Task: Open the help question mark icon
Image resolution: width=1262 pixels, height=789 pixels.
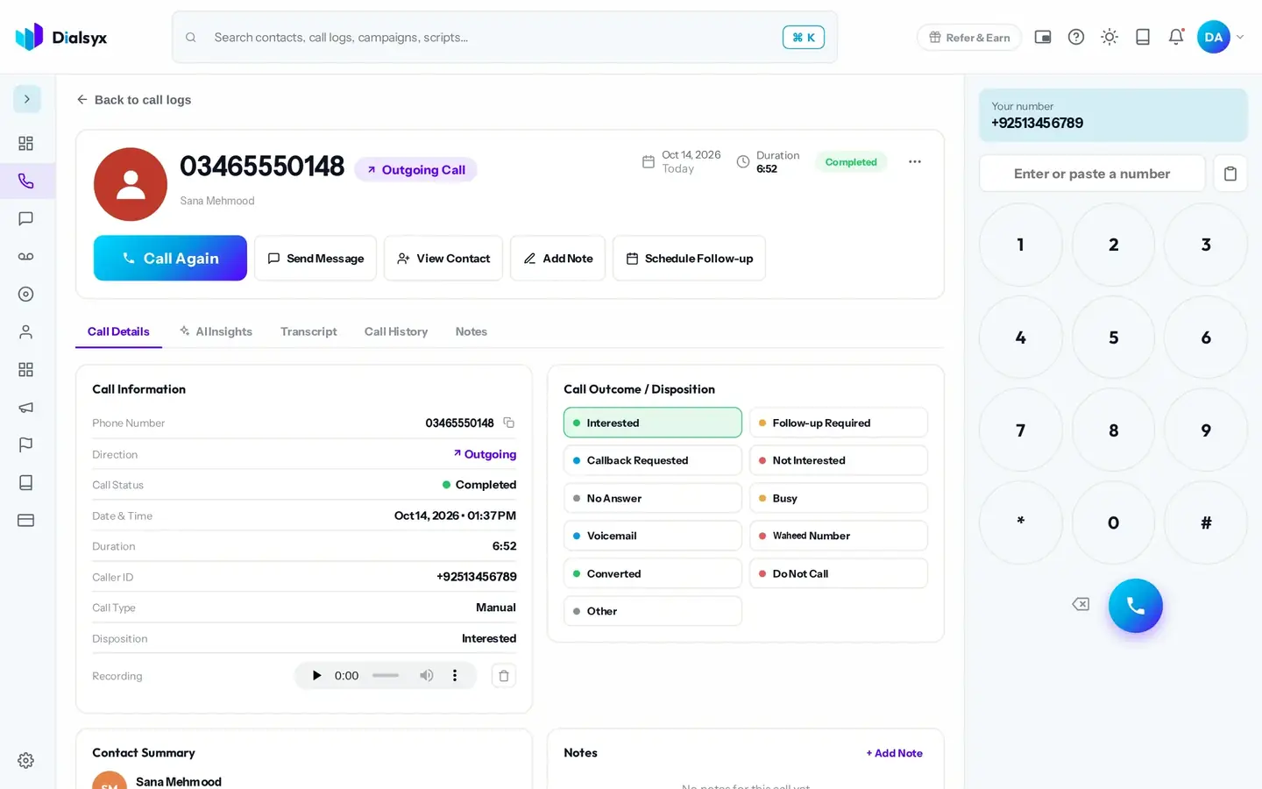Action: (1076, 37)
